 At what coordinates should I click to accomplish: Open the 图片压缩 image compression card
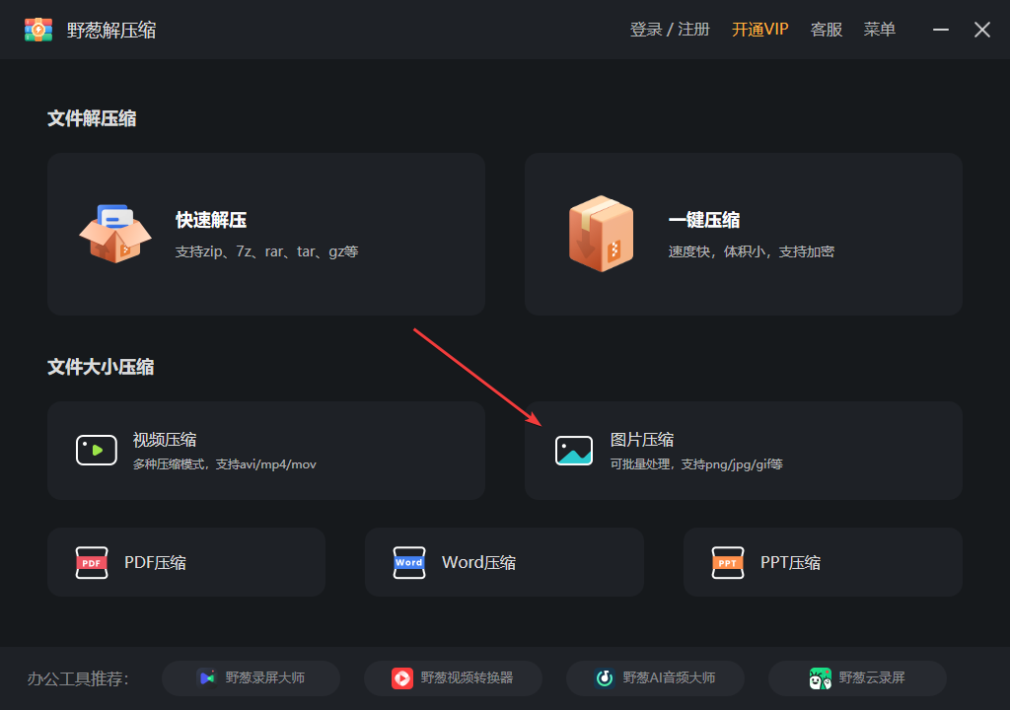point(744,451)
